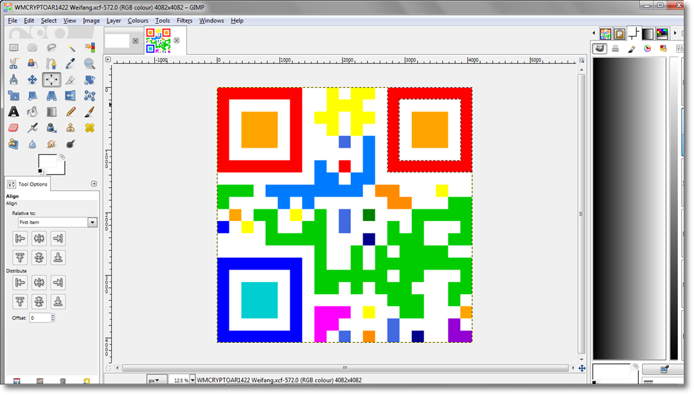Select the Measure compass tool
Image resolution: width=694 pixels, height=395 pixels.
(13, 80)
